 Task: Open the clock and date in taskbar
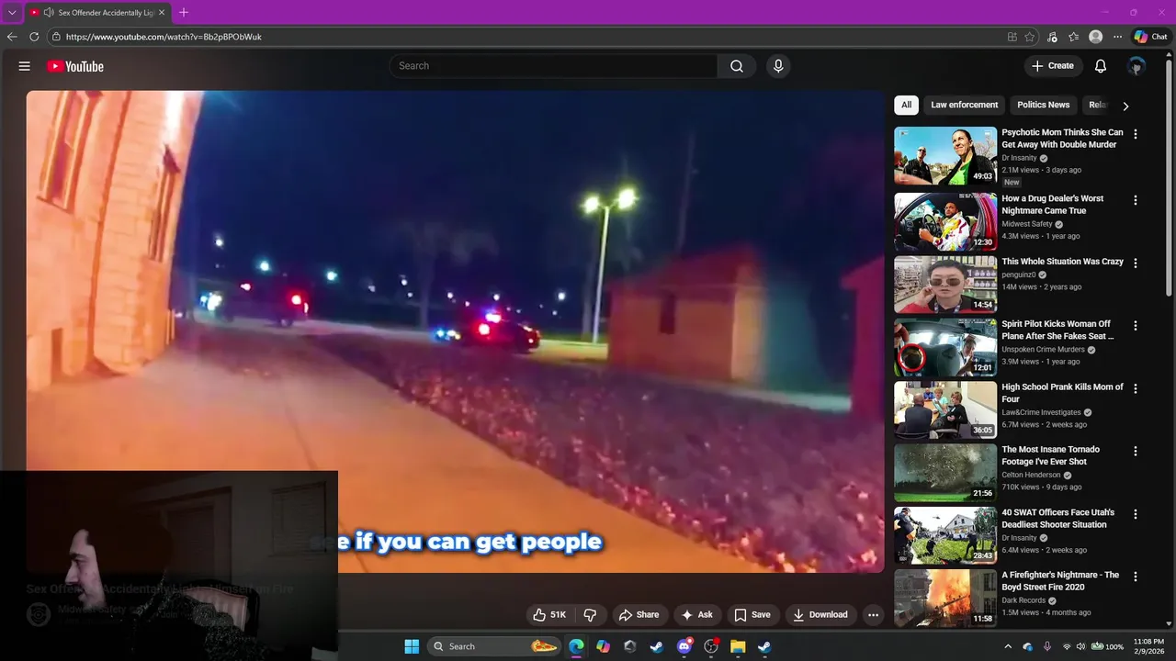click(x=1149, y=646)
